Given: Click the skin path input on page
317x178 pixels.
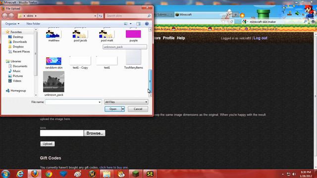Looking at the screenshot, I should coord(61,133).
